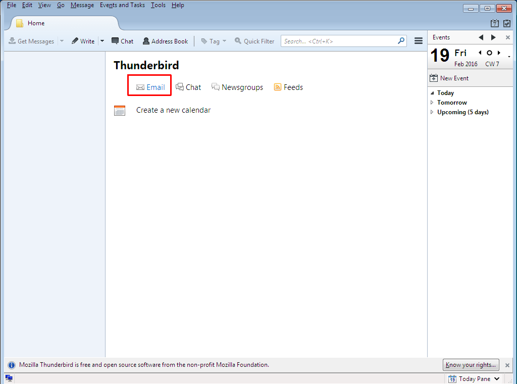
Task: Open the View menu
Action: tap(44, 5)
